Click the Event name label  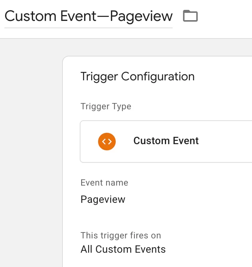click(x=104, y=183)
